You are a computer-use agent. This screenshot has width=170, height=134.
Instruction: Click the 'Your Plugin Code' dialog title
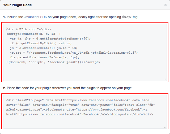click(18, 5)
